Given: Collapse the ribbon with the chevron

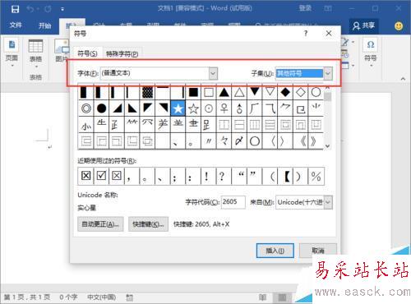Looking at the screenshot, I should (403, 79).
